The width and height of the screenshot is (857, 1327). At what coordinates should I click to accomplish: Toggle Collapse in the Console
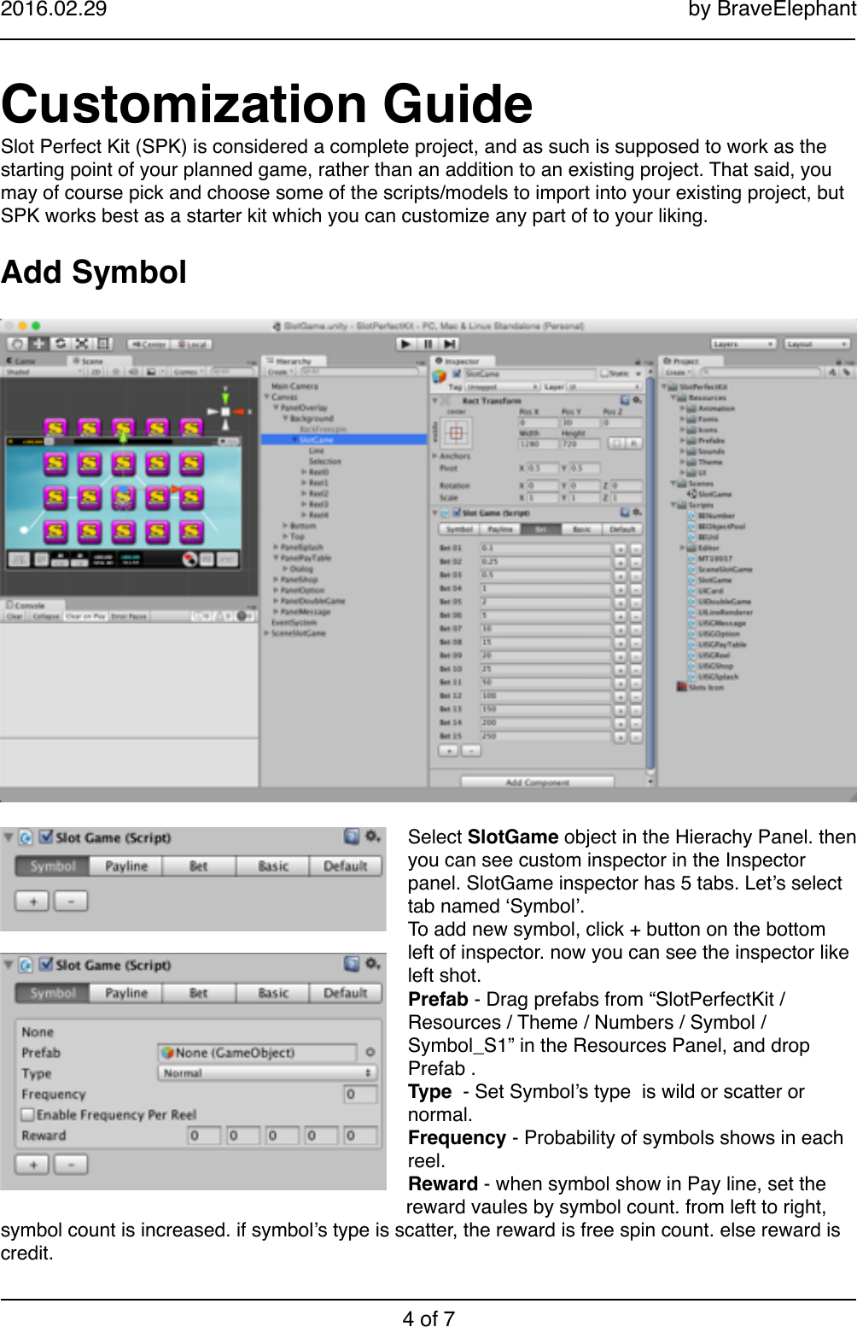[x=46, y=616]
